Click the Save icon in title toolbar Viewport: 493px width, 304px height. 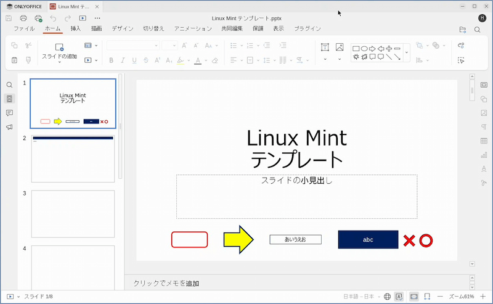9,18
